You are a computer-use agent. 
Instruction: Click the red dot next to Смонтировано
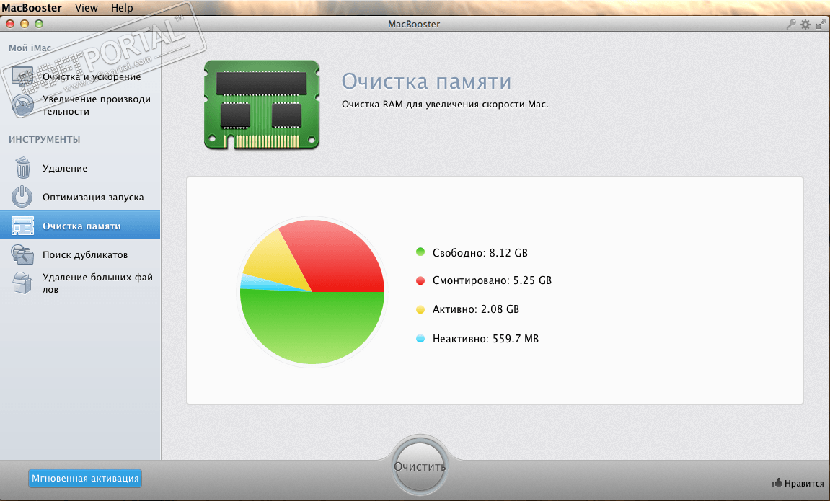coord(420,280)
